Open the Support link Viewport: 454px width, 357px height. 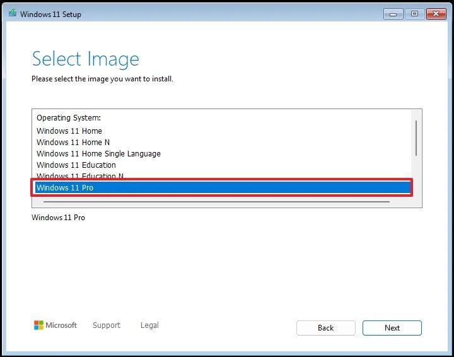tap(106, 325)
